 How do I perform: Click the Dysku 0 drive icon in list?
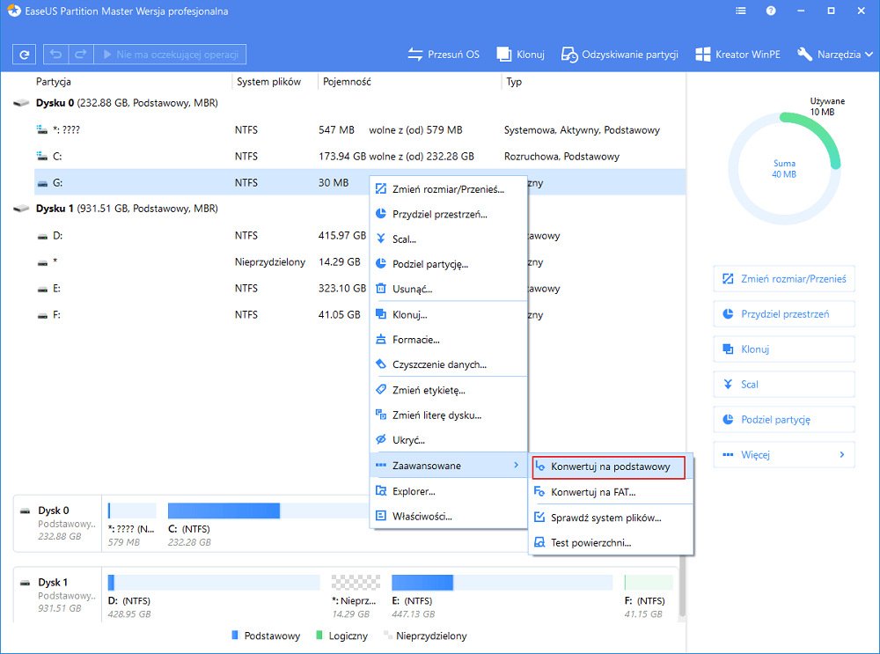(21, 103)
